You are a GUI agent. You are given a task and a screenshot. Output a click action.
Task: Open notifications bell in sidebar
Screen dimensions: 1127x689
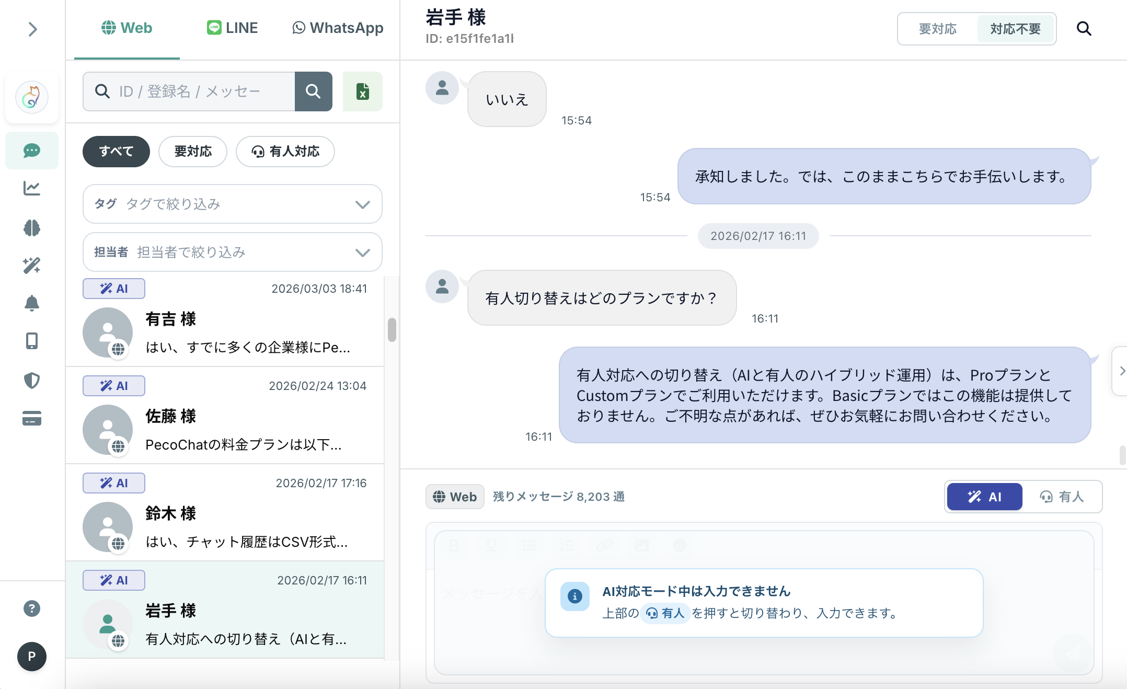pyautogui.click(x=32, y=303)
